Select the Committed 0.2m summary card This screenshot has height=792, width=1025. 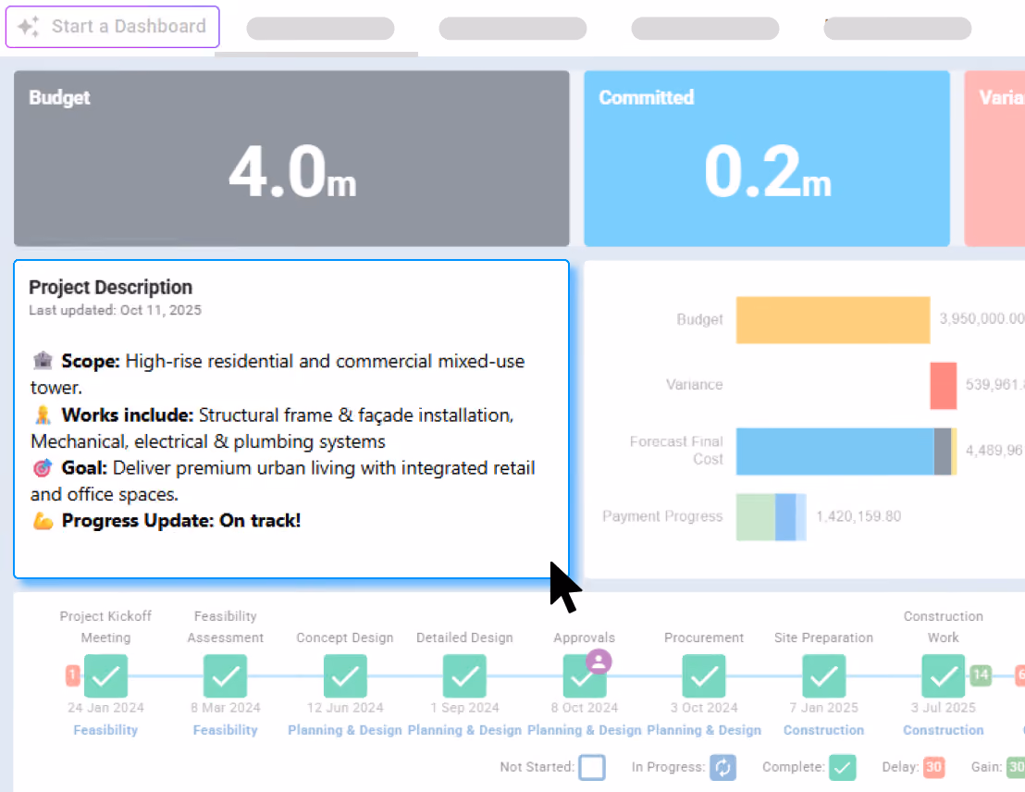767,158
